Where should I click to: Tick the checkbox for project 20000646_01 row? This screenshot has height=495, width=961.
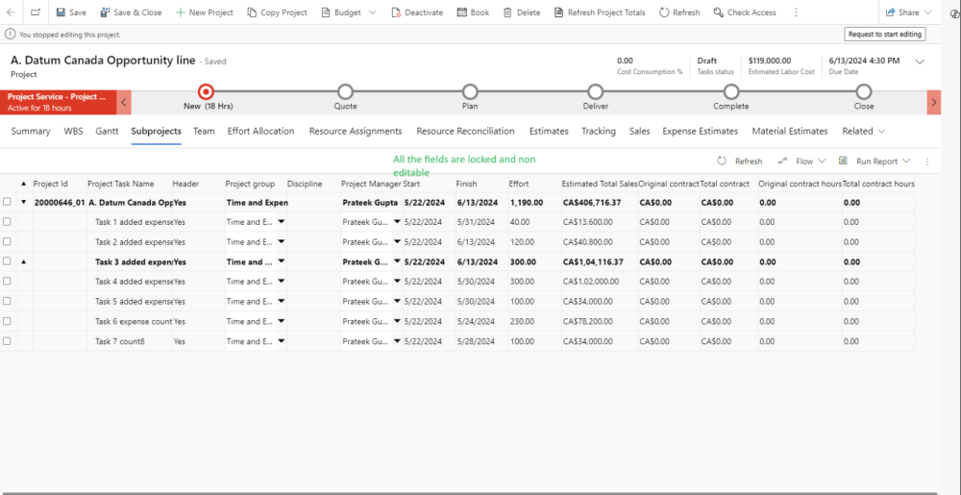click(8, 202)
